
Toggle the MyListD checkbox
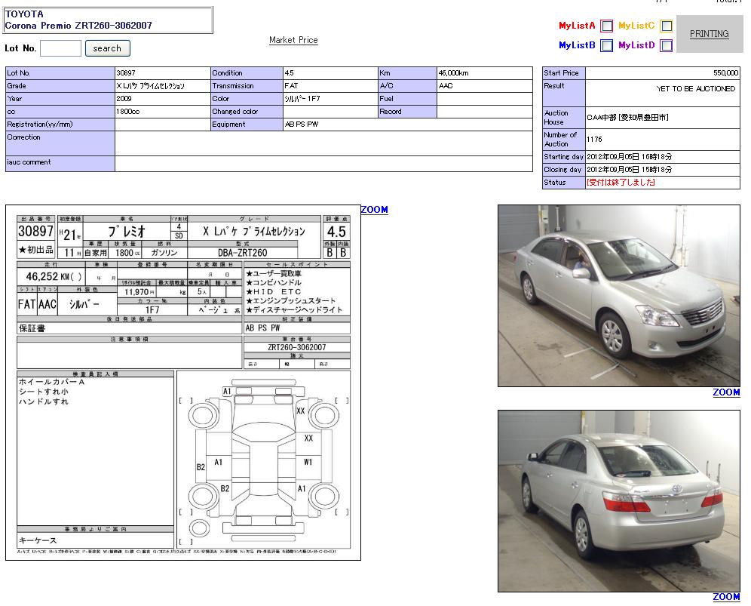pyautogui.click(x=666, y=46)
